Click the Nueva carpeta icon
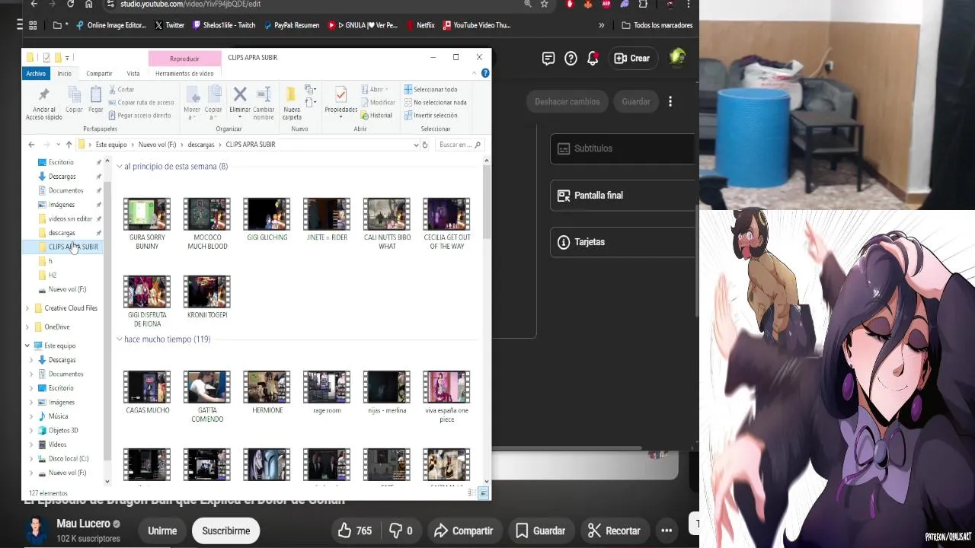Screen dimensions: 975x548 (x=291, y=94)
